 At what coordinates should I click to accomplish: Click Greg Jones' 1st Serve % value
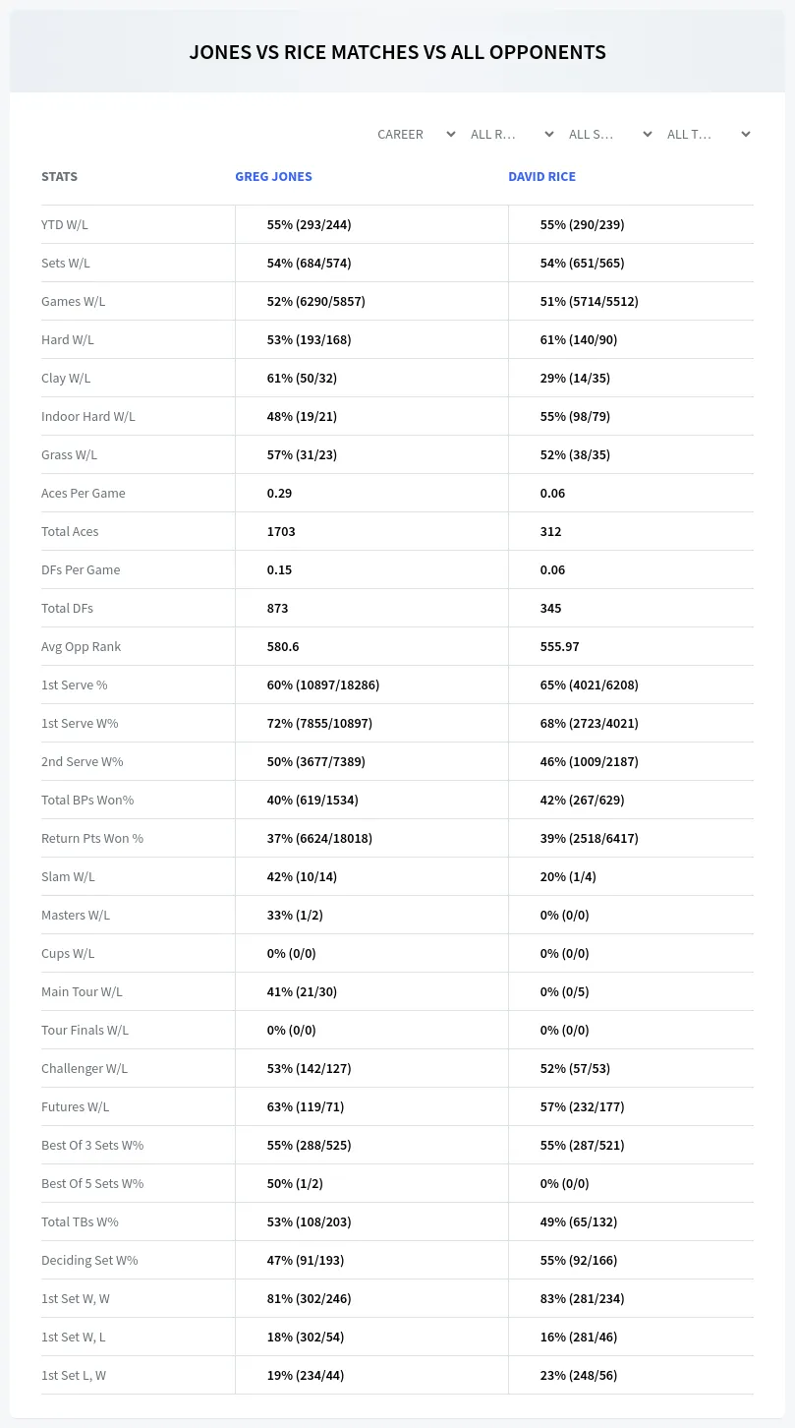point(323,684)
